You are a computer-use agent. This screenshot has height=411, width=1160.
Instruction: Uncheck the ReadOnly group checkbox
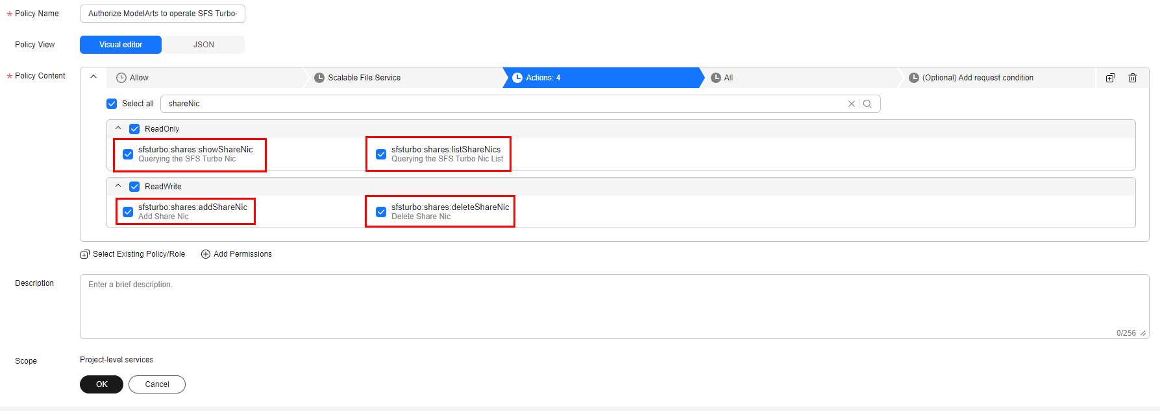point(134,129)
